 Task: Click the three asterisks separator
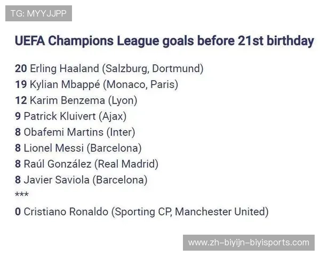(22, 195)
